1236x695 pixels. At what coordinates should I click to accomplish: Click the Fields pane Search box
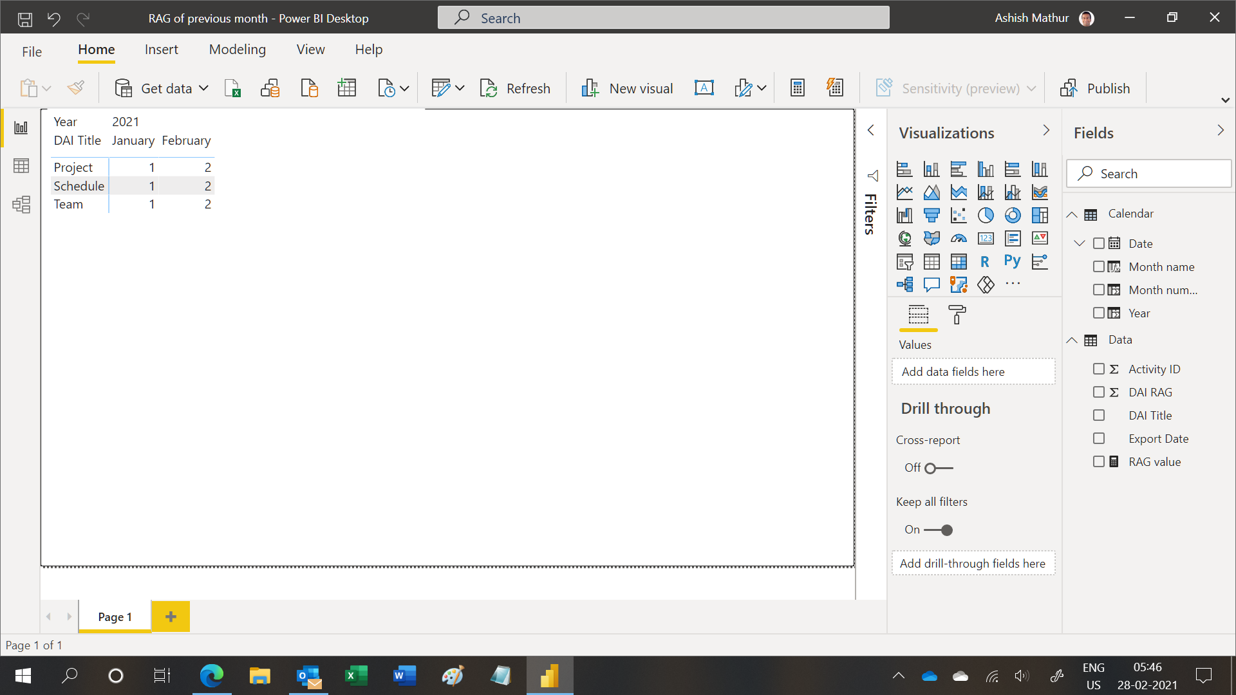coord(1148,174)
